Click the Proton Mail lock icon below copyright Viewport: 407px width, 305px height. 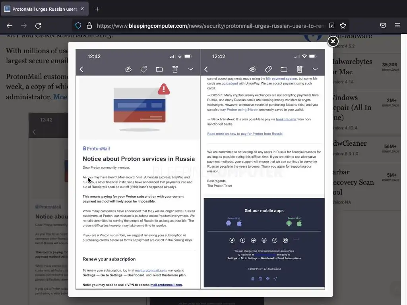coord(252,279)
